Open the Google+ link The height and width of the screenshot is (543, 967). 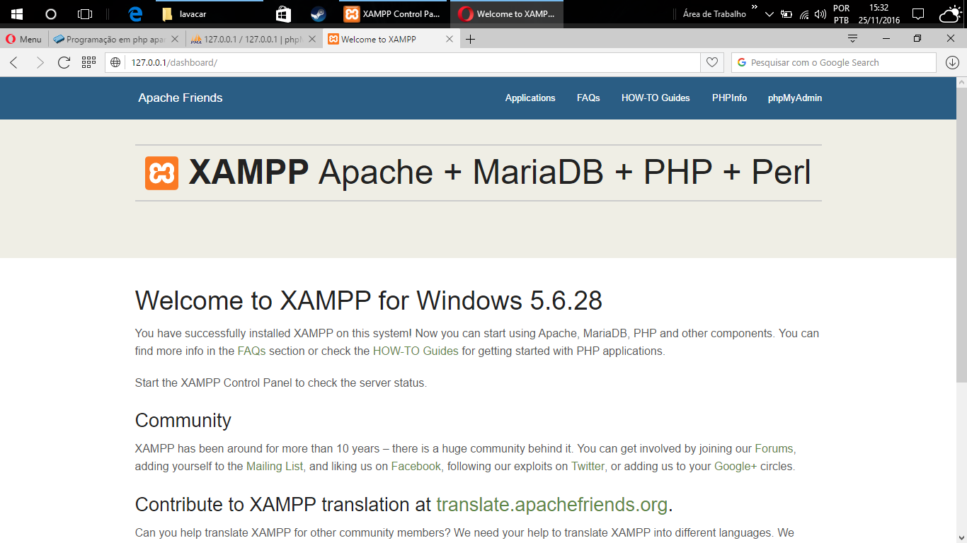(x=736, y=466)
